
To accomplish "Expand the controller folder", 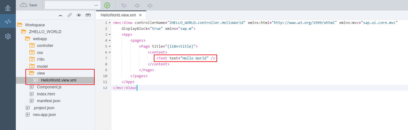I will pyautogui.click(x=32, y=46).
